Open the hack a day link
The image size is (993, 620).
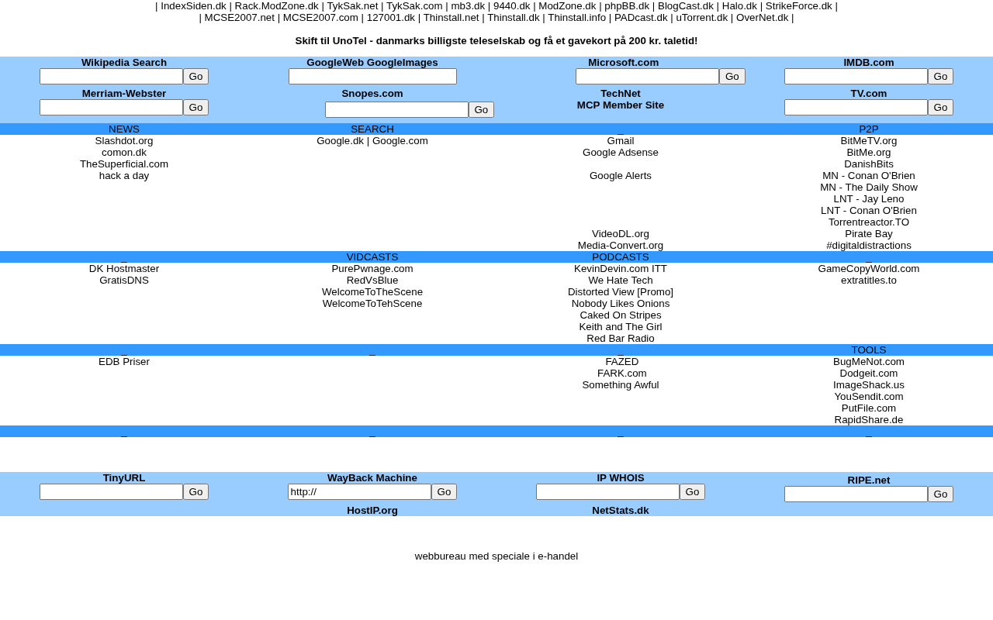click(x=124, y=176)
